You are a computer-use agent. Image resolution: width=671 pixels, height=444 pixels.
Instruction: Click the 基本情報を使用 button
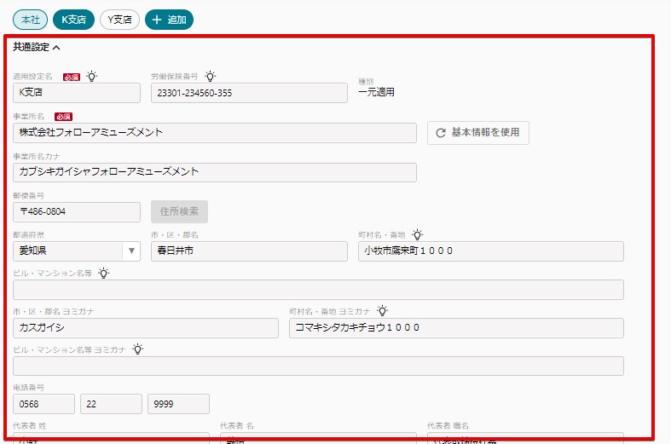[x=478, y=133]
